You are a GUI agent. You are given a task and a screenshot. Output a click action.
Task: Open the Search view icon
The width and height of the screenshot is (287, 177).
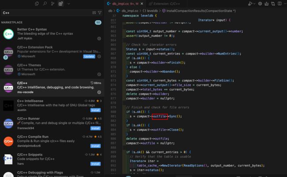coord(45,4)
